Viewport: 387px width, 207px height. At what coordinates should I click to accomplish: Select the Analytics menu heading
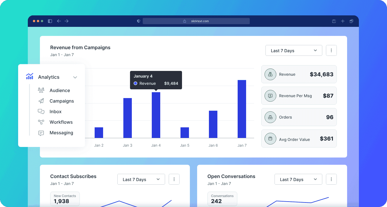49,77
